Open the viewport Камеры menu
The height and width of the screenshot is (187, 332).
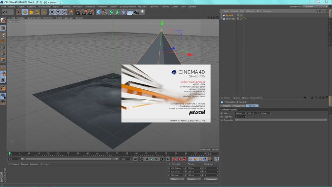click(21, 18)
